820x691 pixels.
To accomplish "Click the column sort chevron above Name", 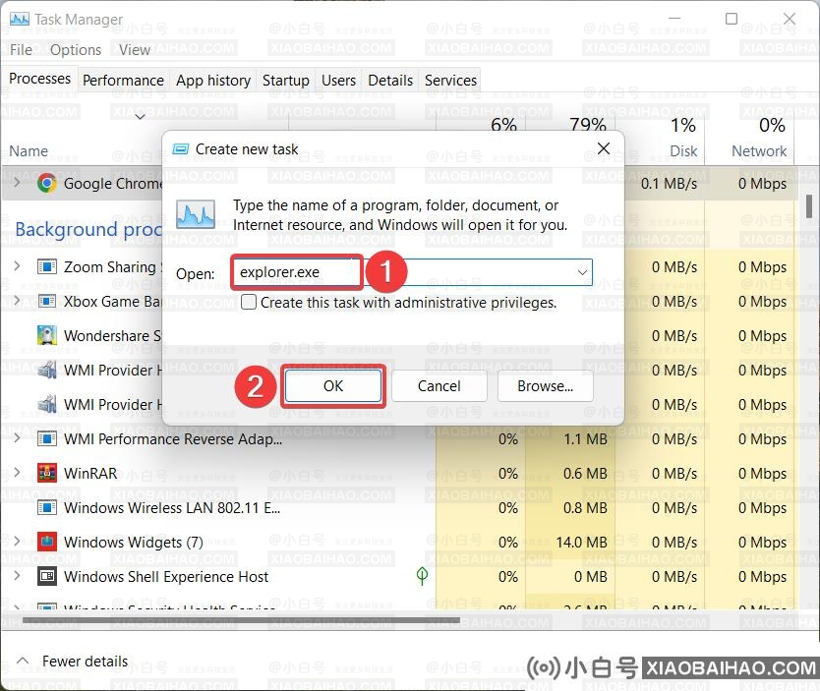I will click(x=141, y=116).
